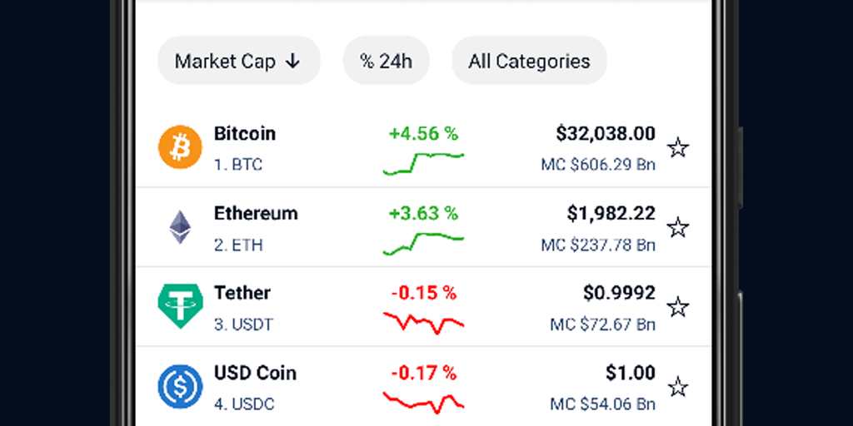Click the blue USD Coin logo
The height and width of the screenshot is (426, 853).
(180, 386)
